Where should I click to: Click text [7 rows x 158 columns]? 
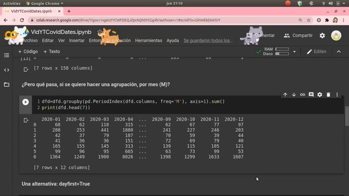tap(63, 68)
